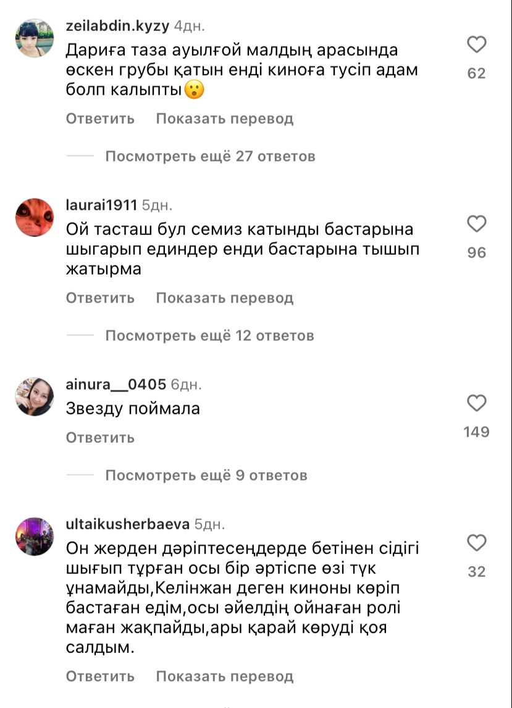Open ainura__0405's profile avatar
This screenshot has width=512, height=708.
(35, 396)
